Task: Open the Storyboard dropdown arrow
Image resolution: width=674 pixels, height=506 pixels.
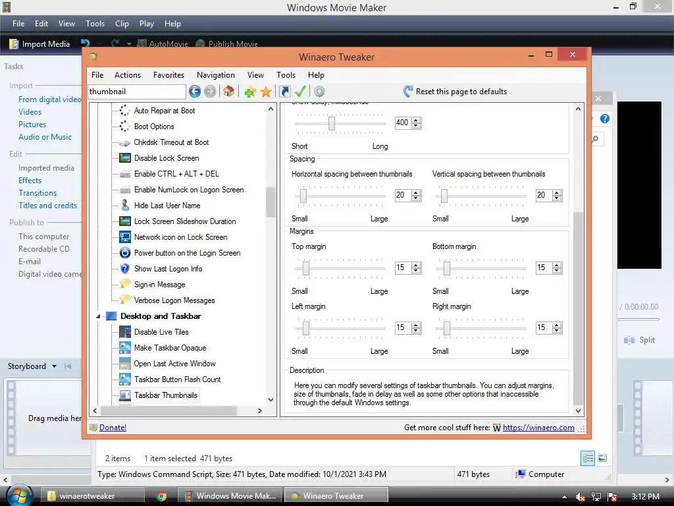Action: coord(54,366)
